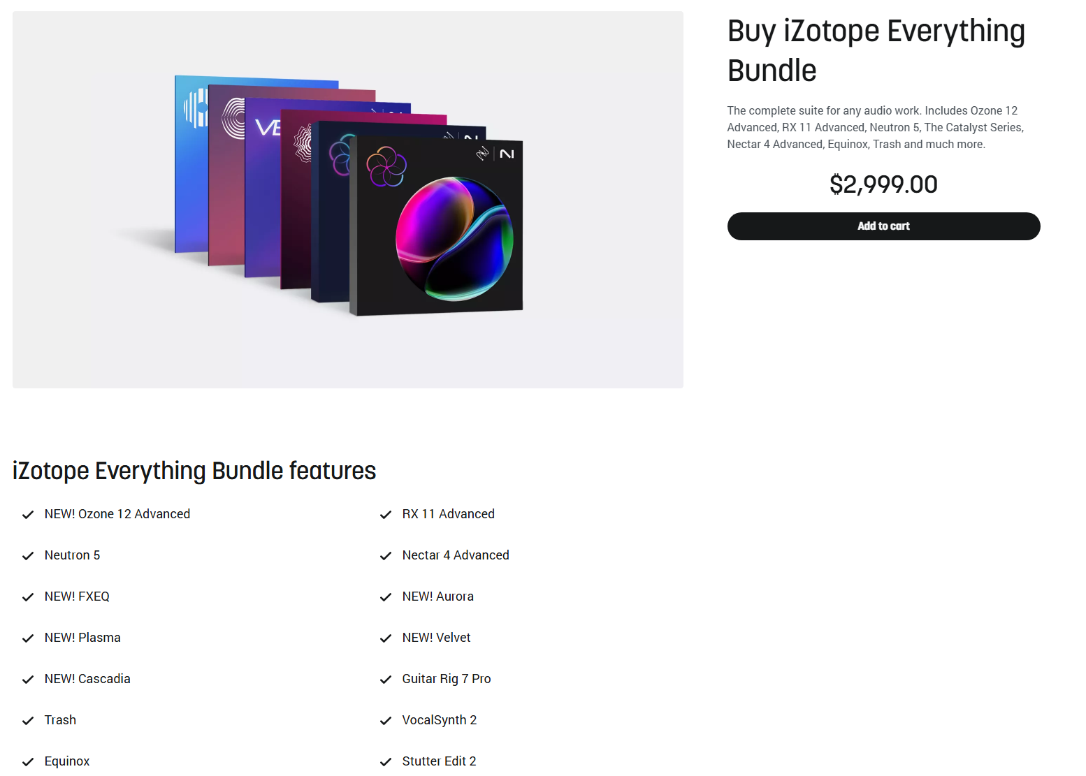
Task: Click the NEW! Cascadia feature label
Action: 87,679
